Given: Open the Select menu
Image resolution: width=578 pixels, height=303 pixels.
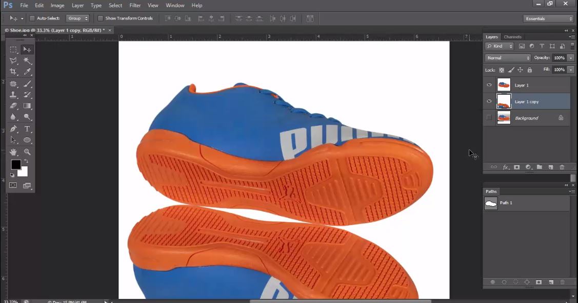Looking at the screenshot, I should click(115, 6).
